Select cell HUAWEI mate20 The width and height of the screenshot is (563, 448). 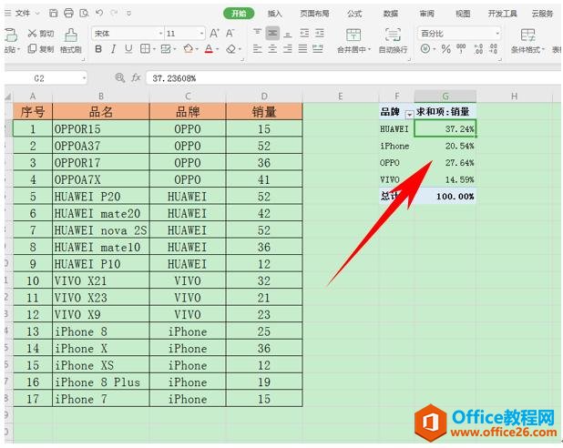pyautogui.click(x=101, y=213)
